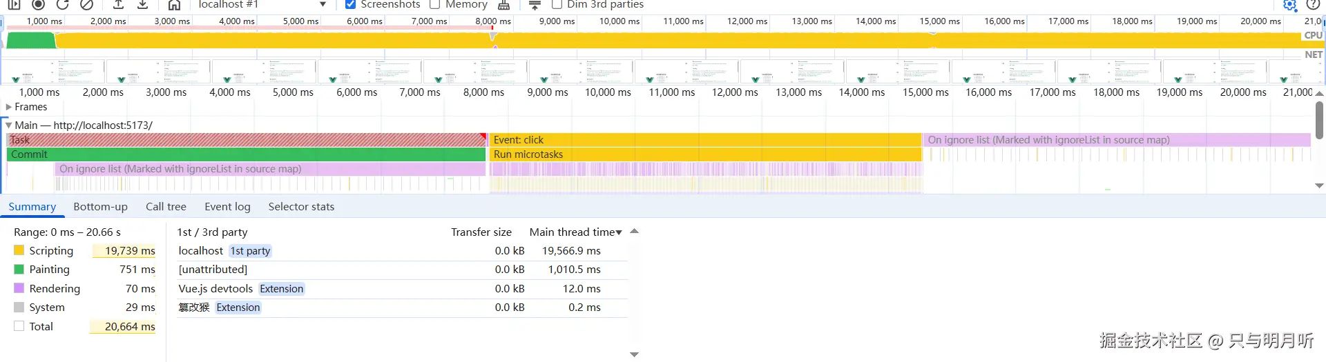
Task: Click the overview 8,000 ms ruler tick
Action: tap(493, 21)
